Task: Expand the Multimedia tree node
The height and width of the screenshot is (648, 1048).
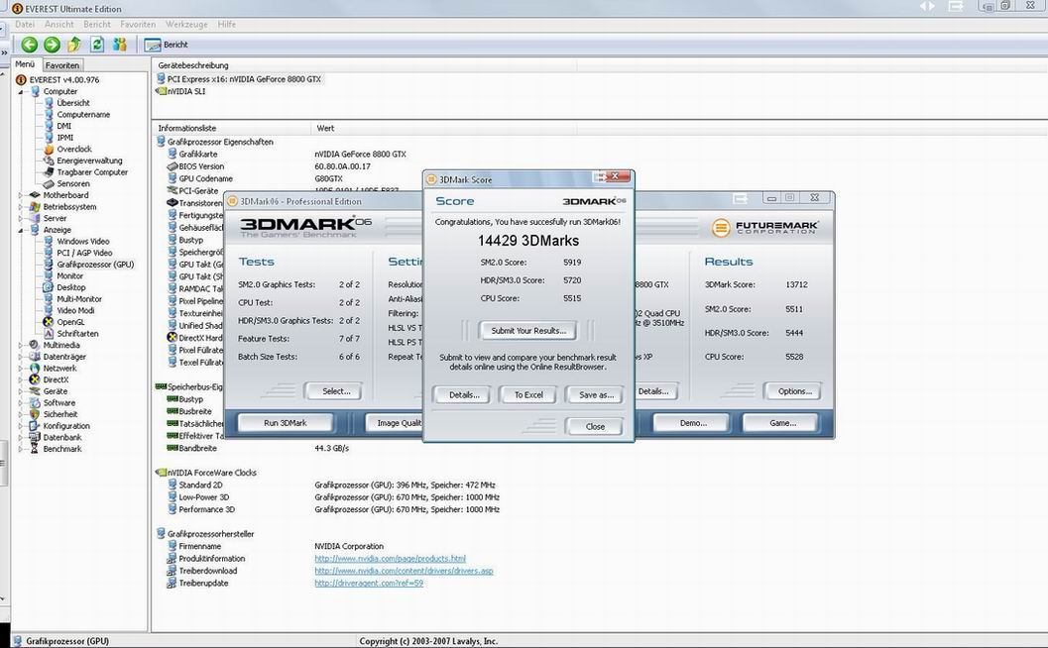Action: [21, 346]
